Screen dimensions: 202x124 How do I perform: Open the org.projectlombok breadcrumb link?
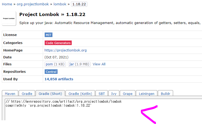33,4
